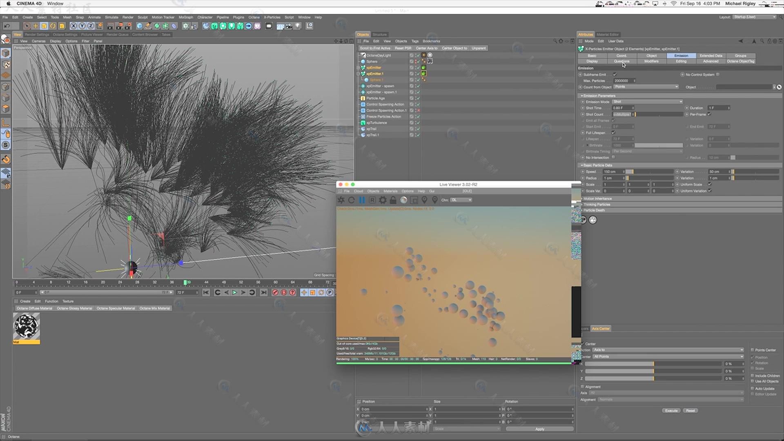Screen dimensions: 784x441
Task: Expand the xpEmitter tree node
Action: [358, 68]
